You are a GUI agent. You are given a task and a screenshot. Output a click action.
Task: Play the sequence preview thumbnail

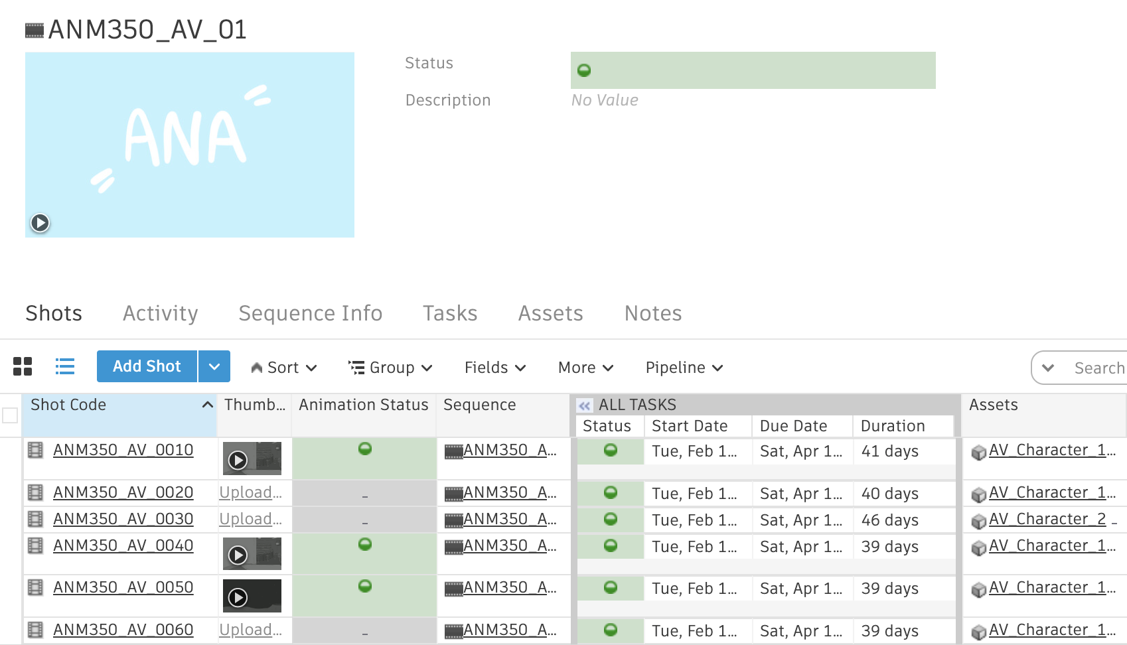pyautogui.click(x=40, y=223)
